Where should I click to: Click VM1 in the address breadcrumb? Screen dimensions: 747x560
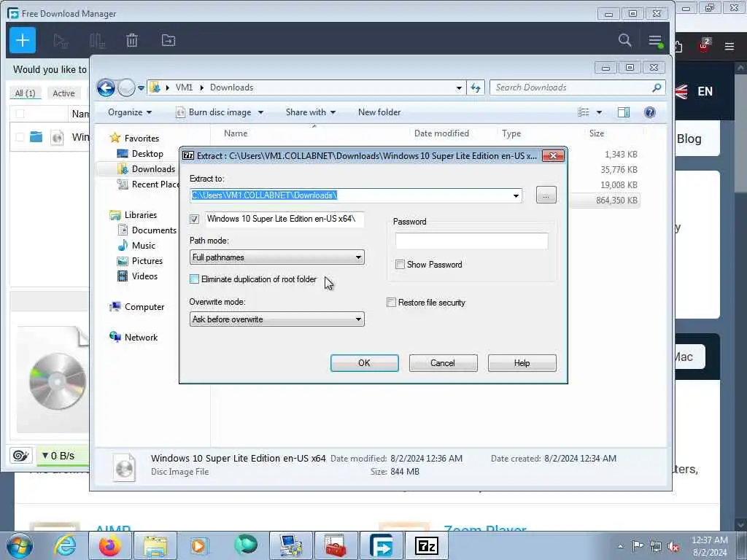pyautogui.click(x=184, y=87)
